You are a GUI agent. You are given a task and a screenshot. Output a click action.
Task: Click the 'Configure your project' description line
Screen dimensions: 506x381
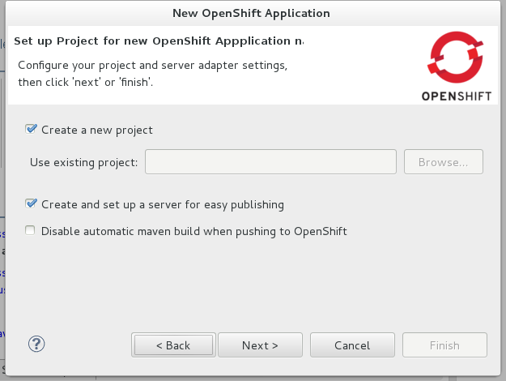152,65
